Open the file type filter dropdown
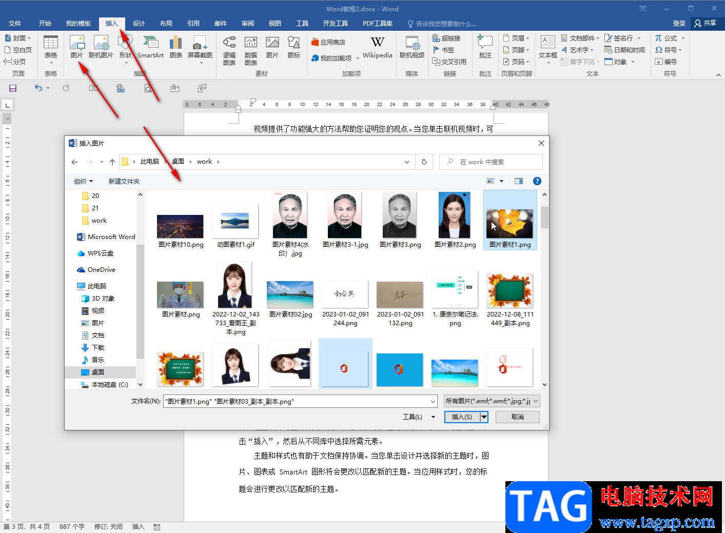 click(536, 401)
